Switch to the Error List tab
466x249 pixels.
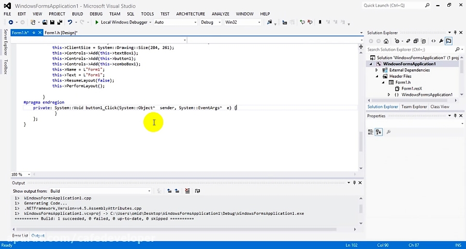point(20,236)
